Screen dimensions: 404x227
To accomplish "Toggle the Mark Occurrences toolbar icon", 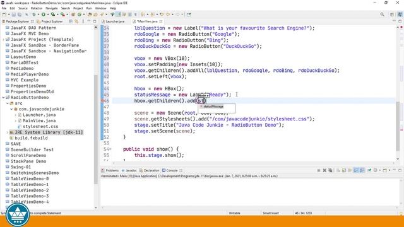I will pos(118,15).
